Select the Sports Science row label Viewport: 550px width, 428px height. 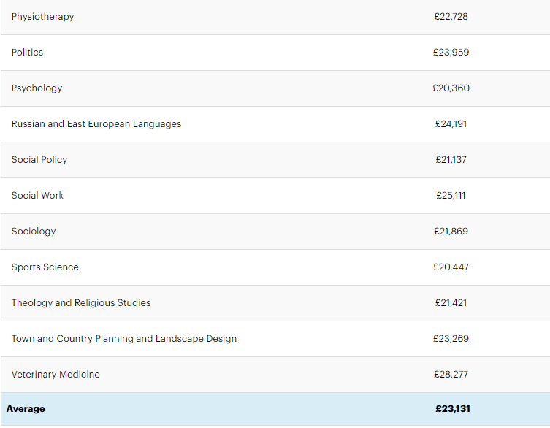45,267
